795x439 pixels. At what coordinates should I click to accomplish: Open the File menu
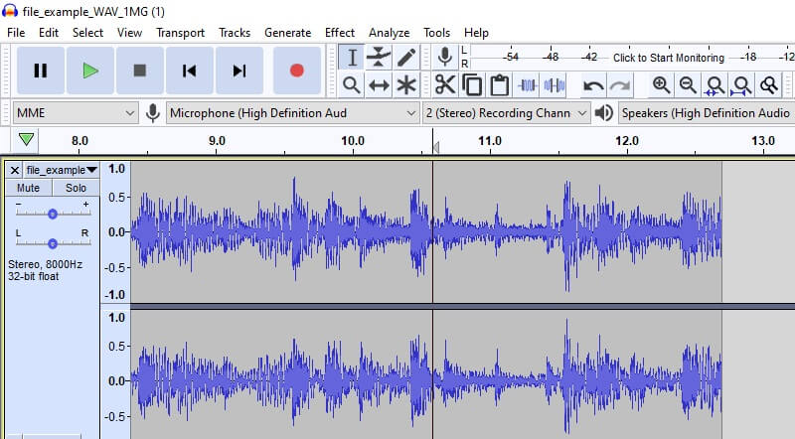point(16,33)
